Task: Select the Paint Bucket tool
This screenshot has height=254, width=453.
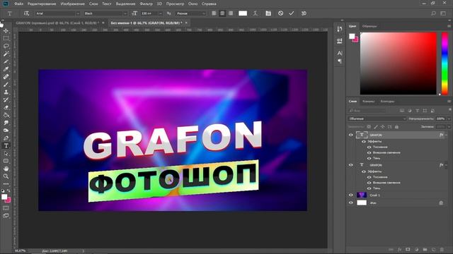Action: click(x=6, y=115)
